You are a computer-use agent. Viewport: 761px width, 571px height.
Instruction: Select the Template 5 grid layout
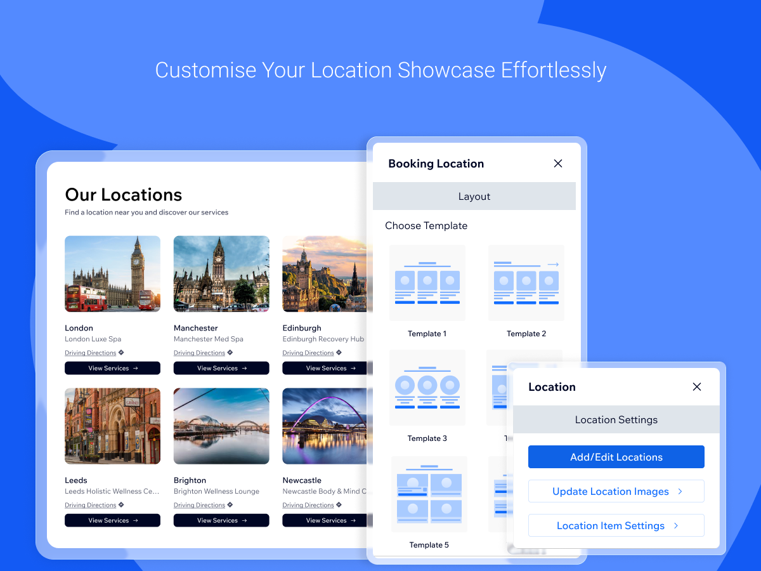429,494
